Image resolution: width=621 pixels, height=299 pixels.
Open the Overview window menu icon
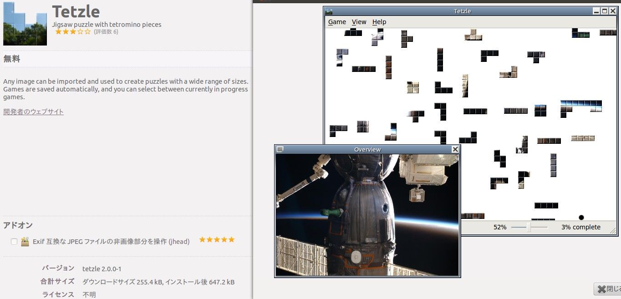pyautogui.click(x=280, y=149)
